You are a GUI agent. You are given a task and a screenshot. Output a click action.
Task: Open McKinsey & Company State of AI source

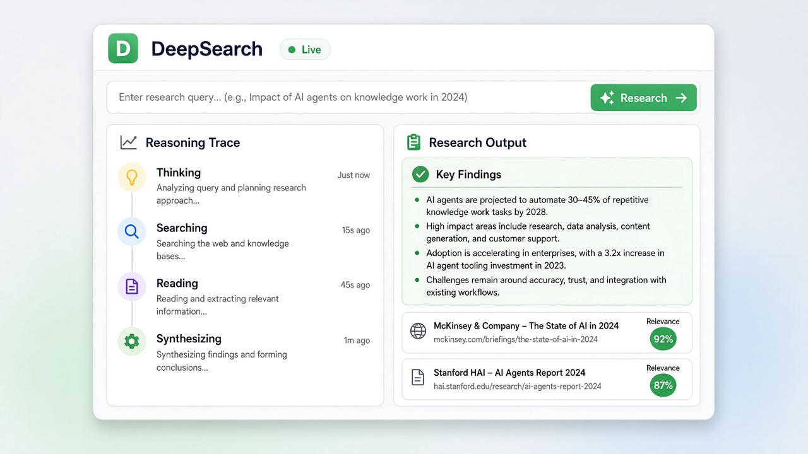(547, 332)
